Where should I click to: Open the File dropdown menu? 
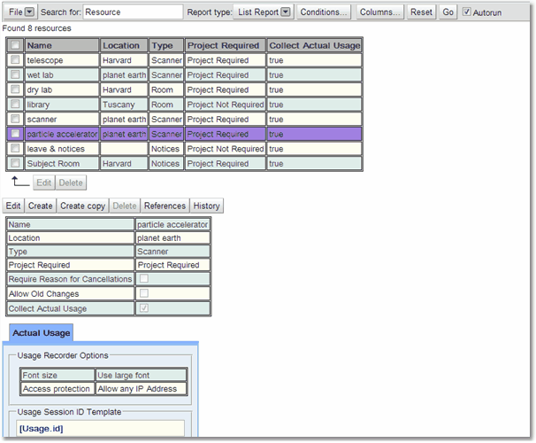click(20, 12)
